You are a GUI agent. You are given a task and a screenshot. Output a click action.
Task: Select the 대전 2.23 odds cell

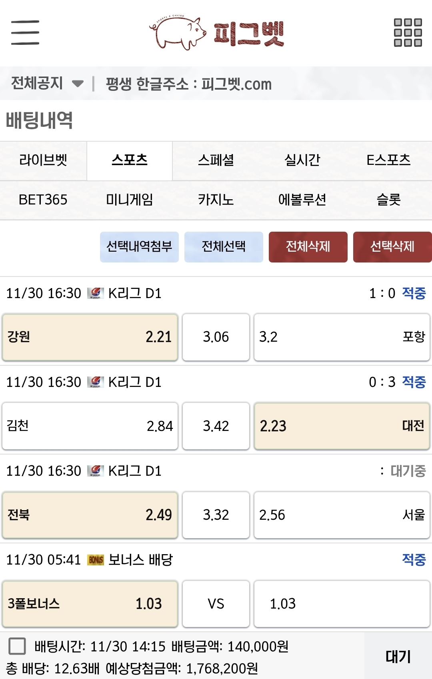pos(342,426)
